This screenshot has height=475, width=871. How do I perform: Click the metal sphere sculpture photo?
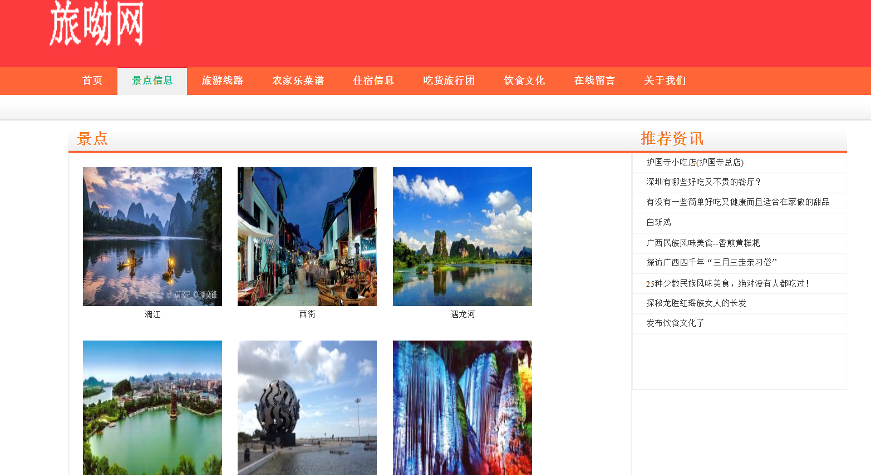click(x=307, y=408)
